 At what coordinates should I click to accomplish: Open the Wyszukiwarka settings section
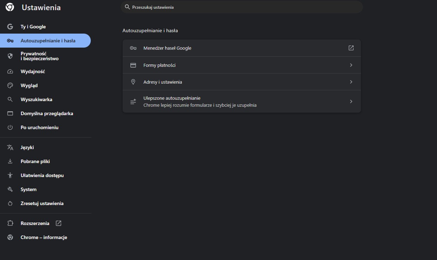pyautogui.click(x=36, y=99)
